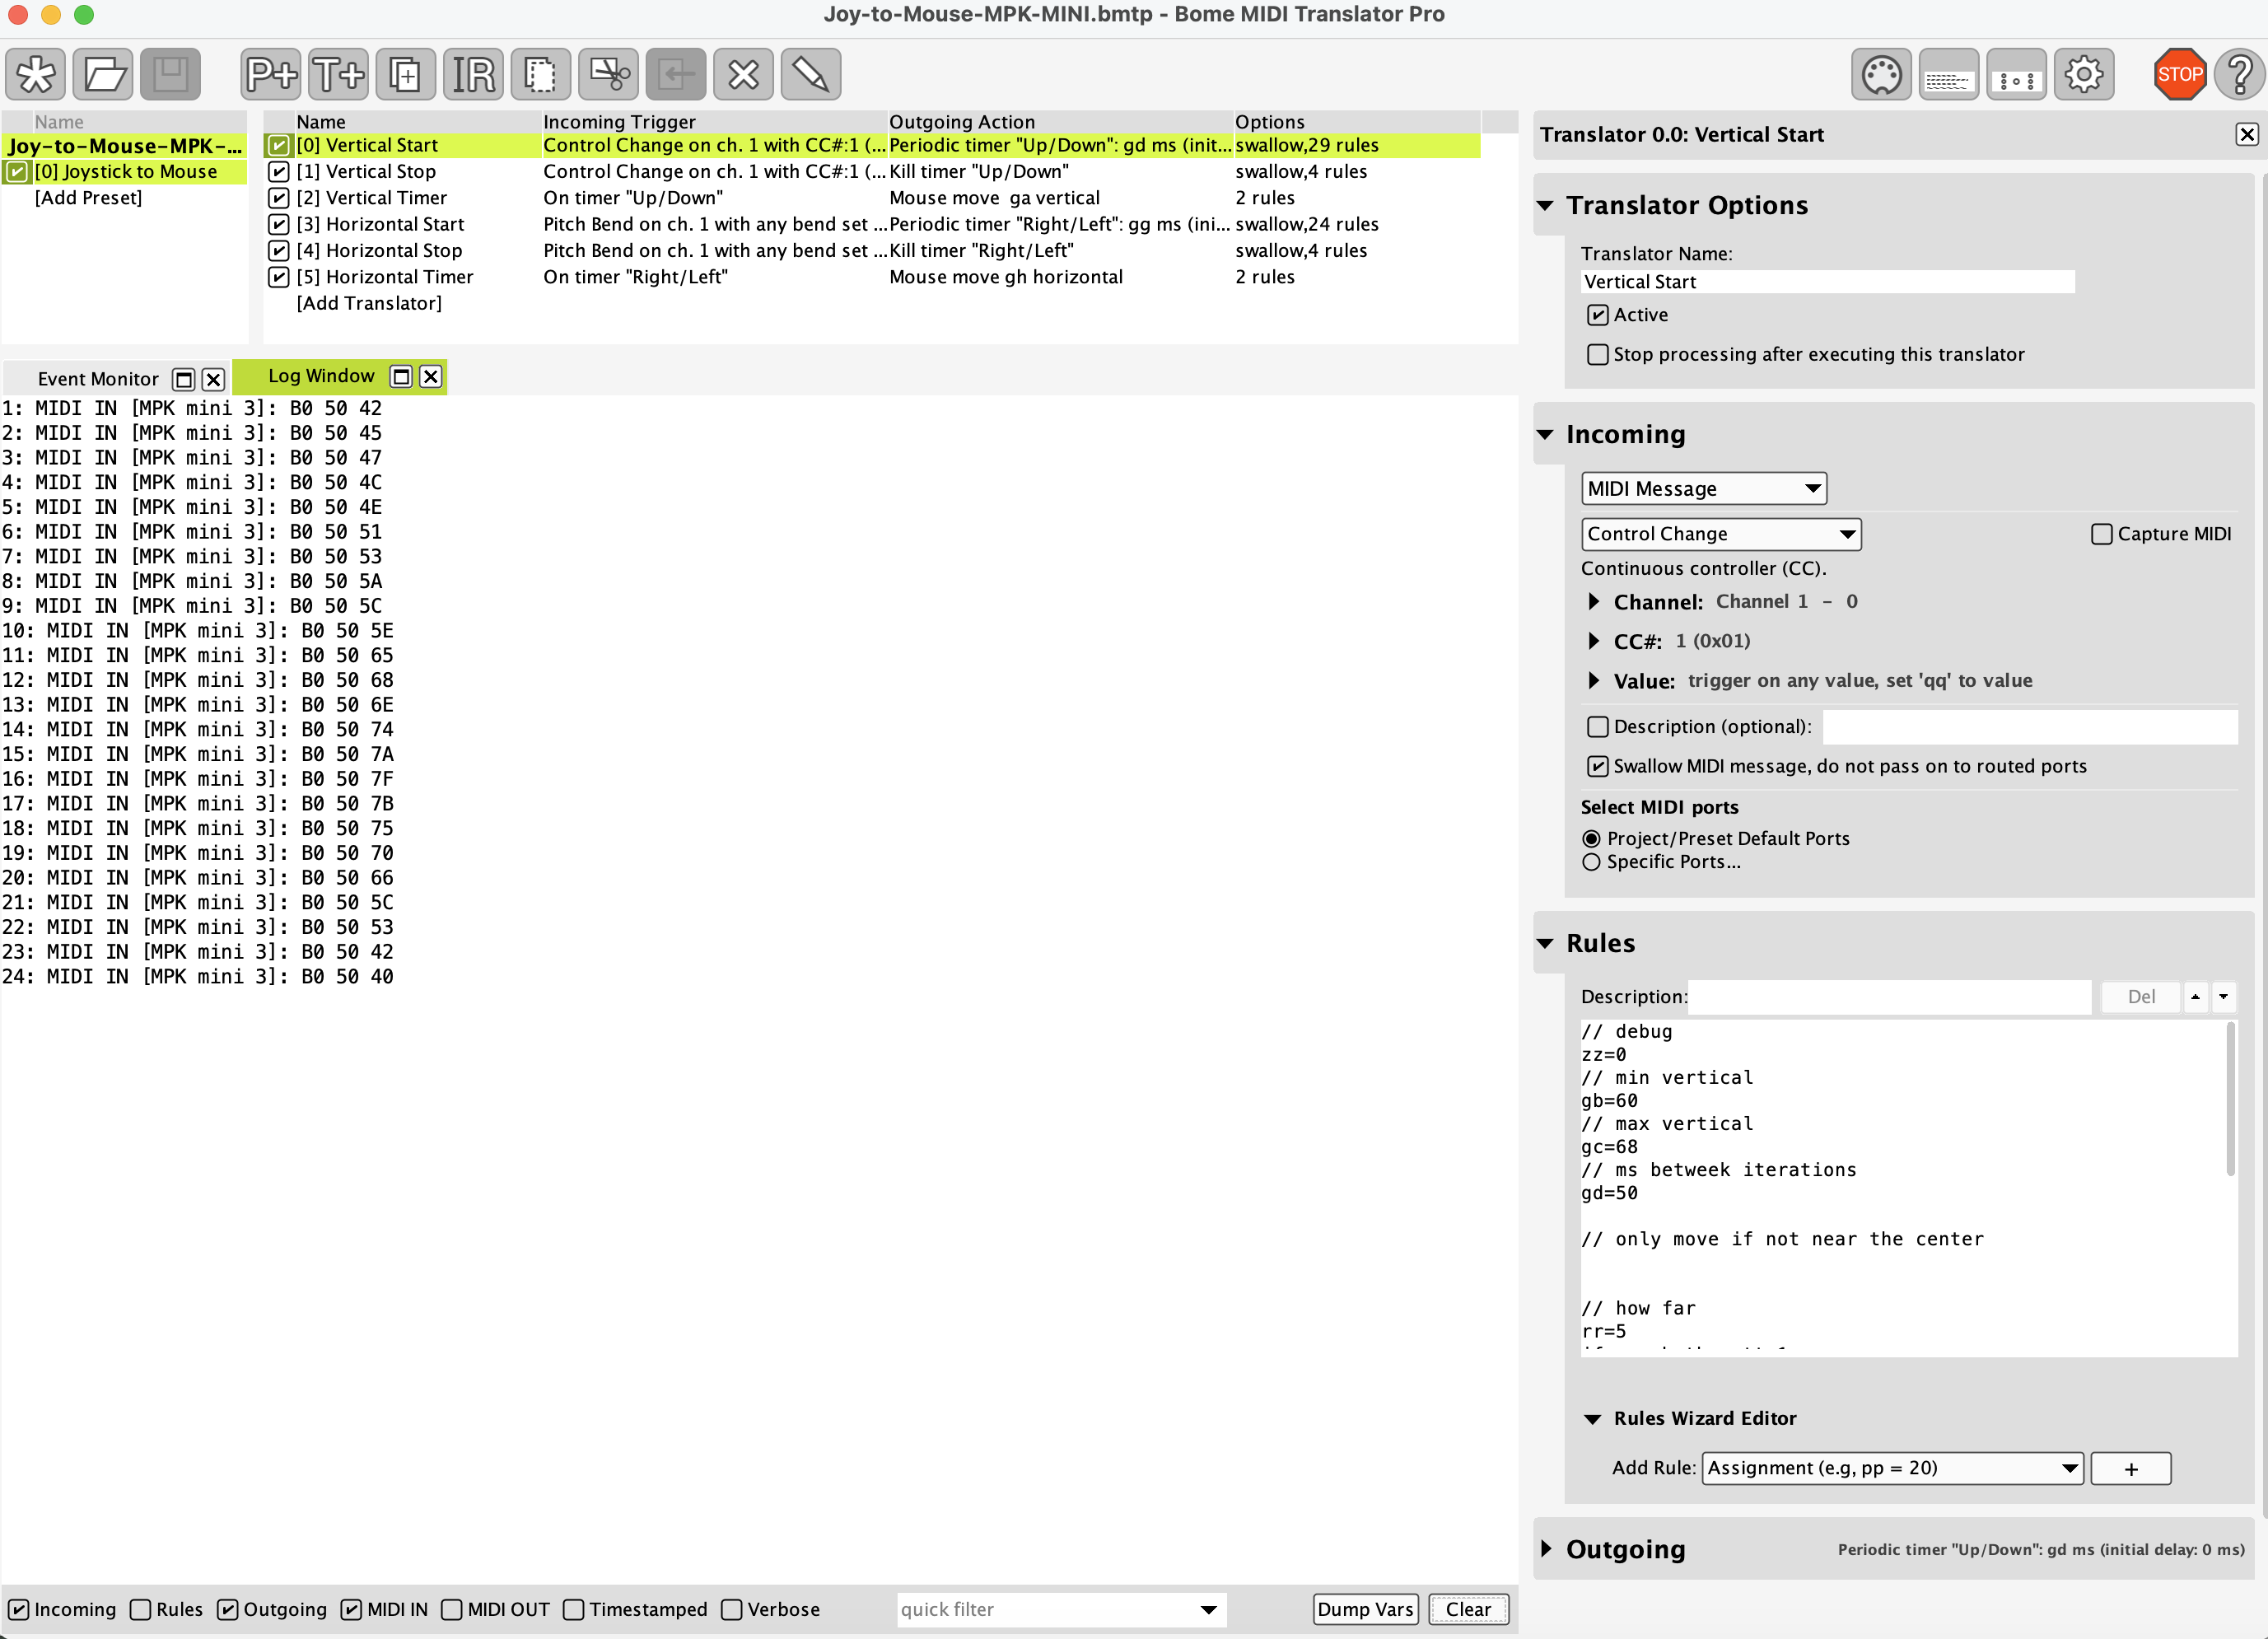Click the cut scissors toolbar icon
This screenshot has width=2268, height=1639.
[x=608, y=75]
